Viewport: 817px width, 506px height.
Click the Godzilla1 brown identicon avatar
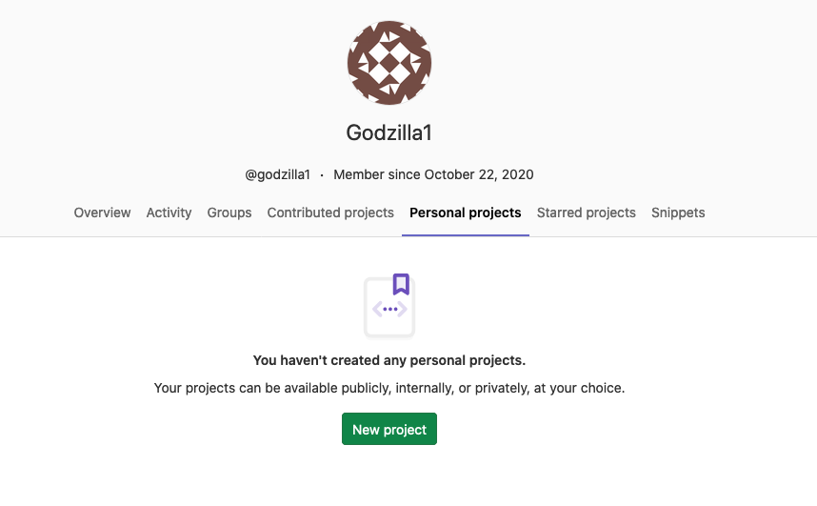pyautogui.click(x=389, y=63)
